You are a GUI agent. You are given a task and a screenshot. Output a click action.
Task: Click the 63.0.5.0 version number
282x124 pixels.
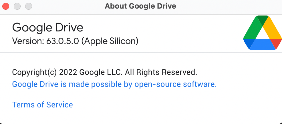tap(63, 41)
